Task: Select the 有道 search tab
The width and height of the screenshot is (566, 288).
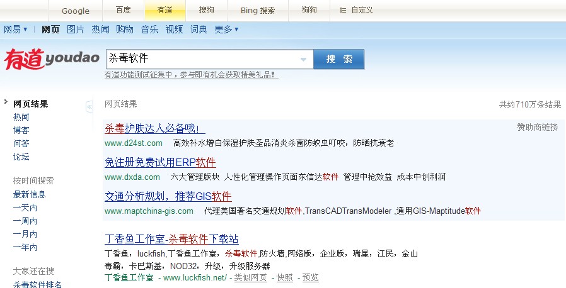Action: click(165, 11)
